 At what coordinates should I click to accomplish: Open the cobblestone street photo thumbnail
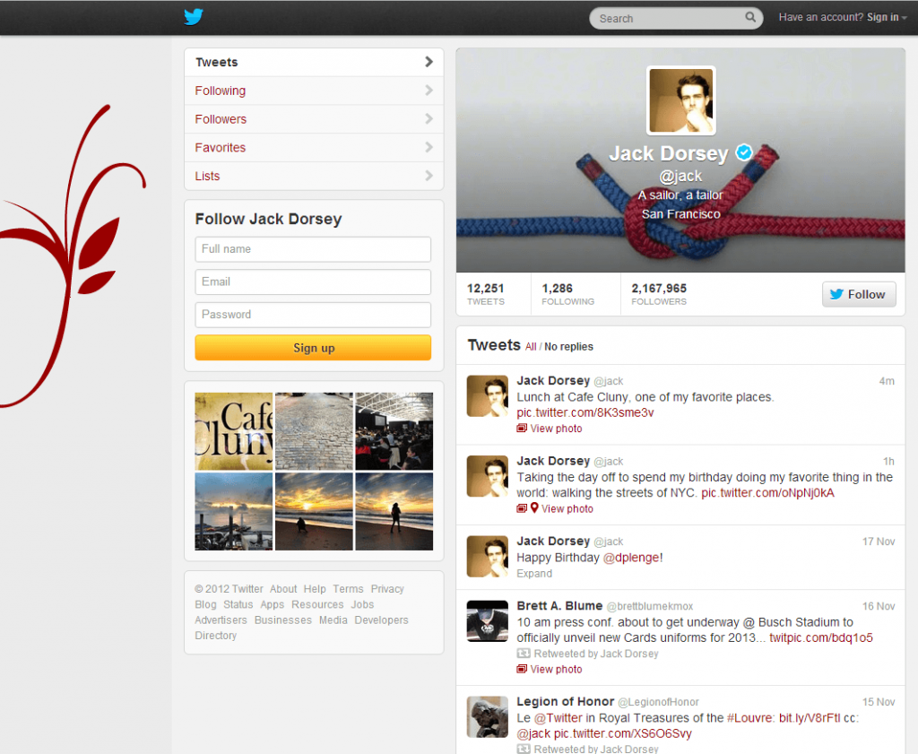click(x=314, y=431)
